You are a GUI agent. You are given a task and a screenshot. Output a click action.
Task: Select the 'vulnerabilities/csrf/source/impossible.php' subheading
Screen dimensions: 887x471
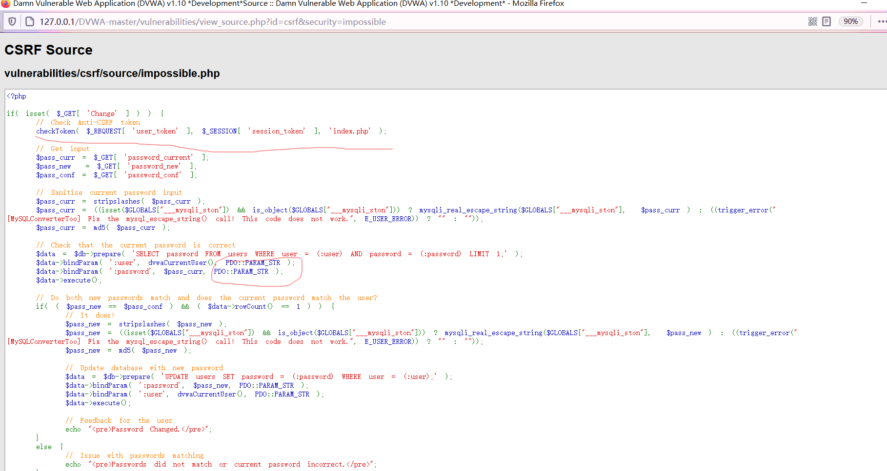click(x=112, y=74)
